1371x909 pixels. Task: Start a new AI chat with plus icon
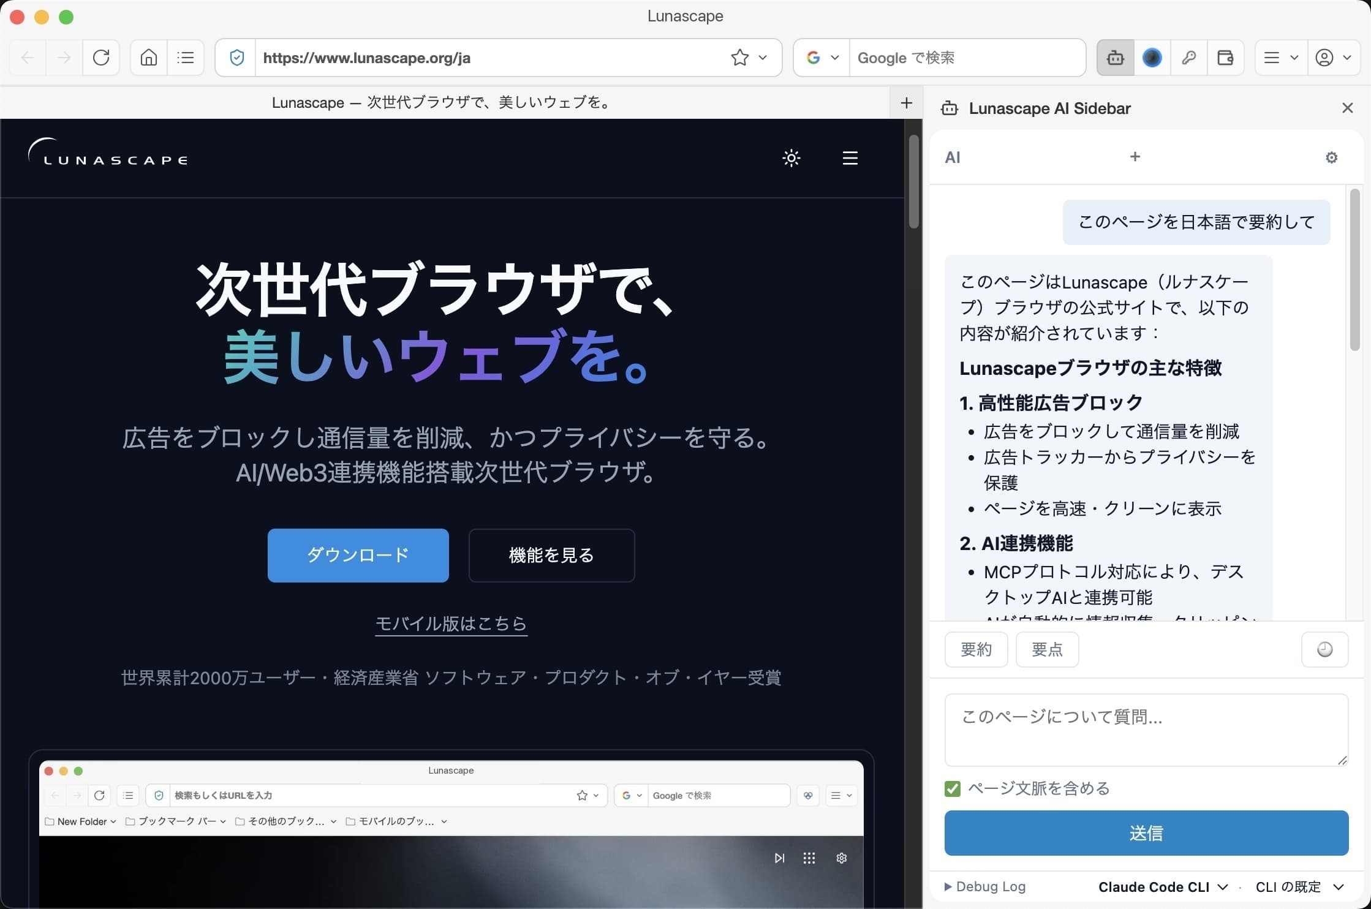(1135, 157)
